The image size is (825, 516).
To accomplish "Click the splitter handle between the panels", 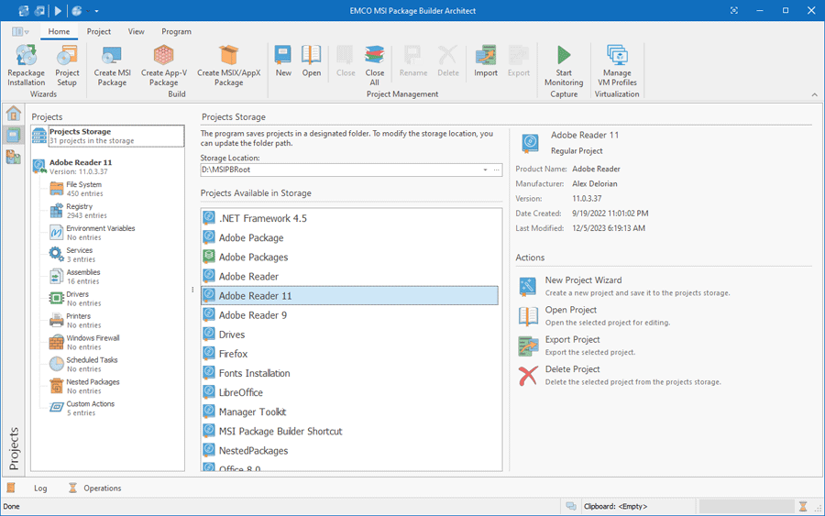I will coord(192,290).
